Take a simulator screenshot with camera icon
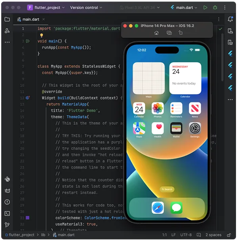This screenshot has height=241, width=238. click(x=169, y=33)
